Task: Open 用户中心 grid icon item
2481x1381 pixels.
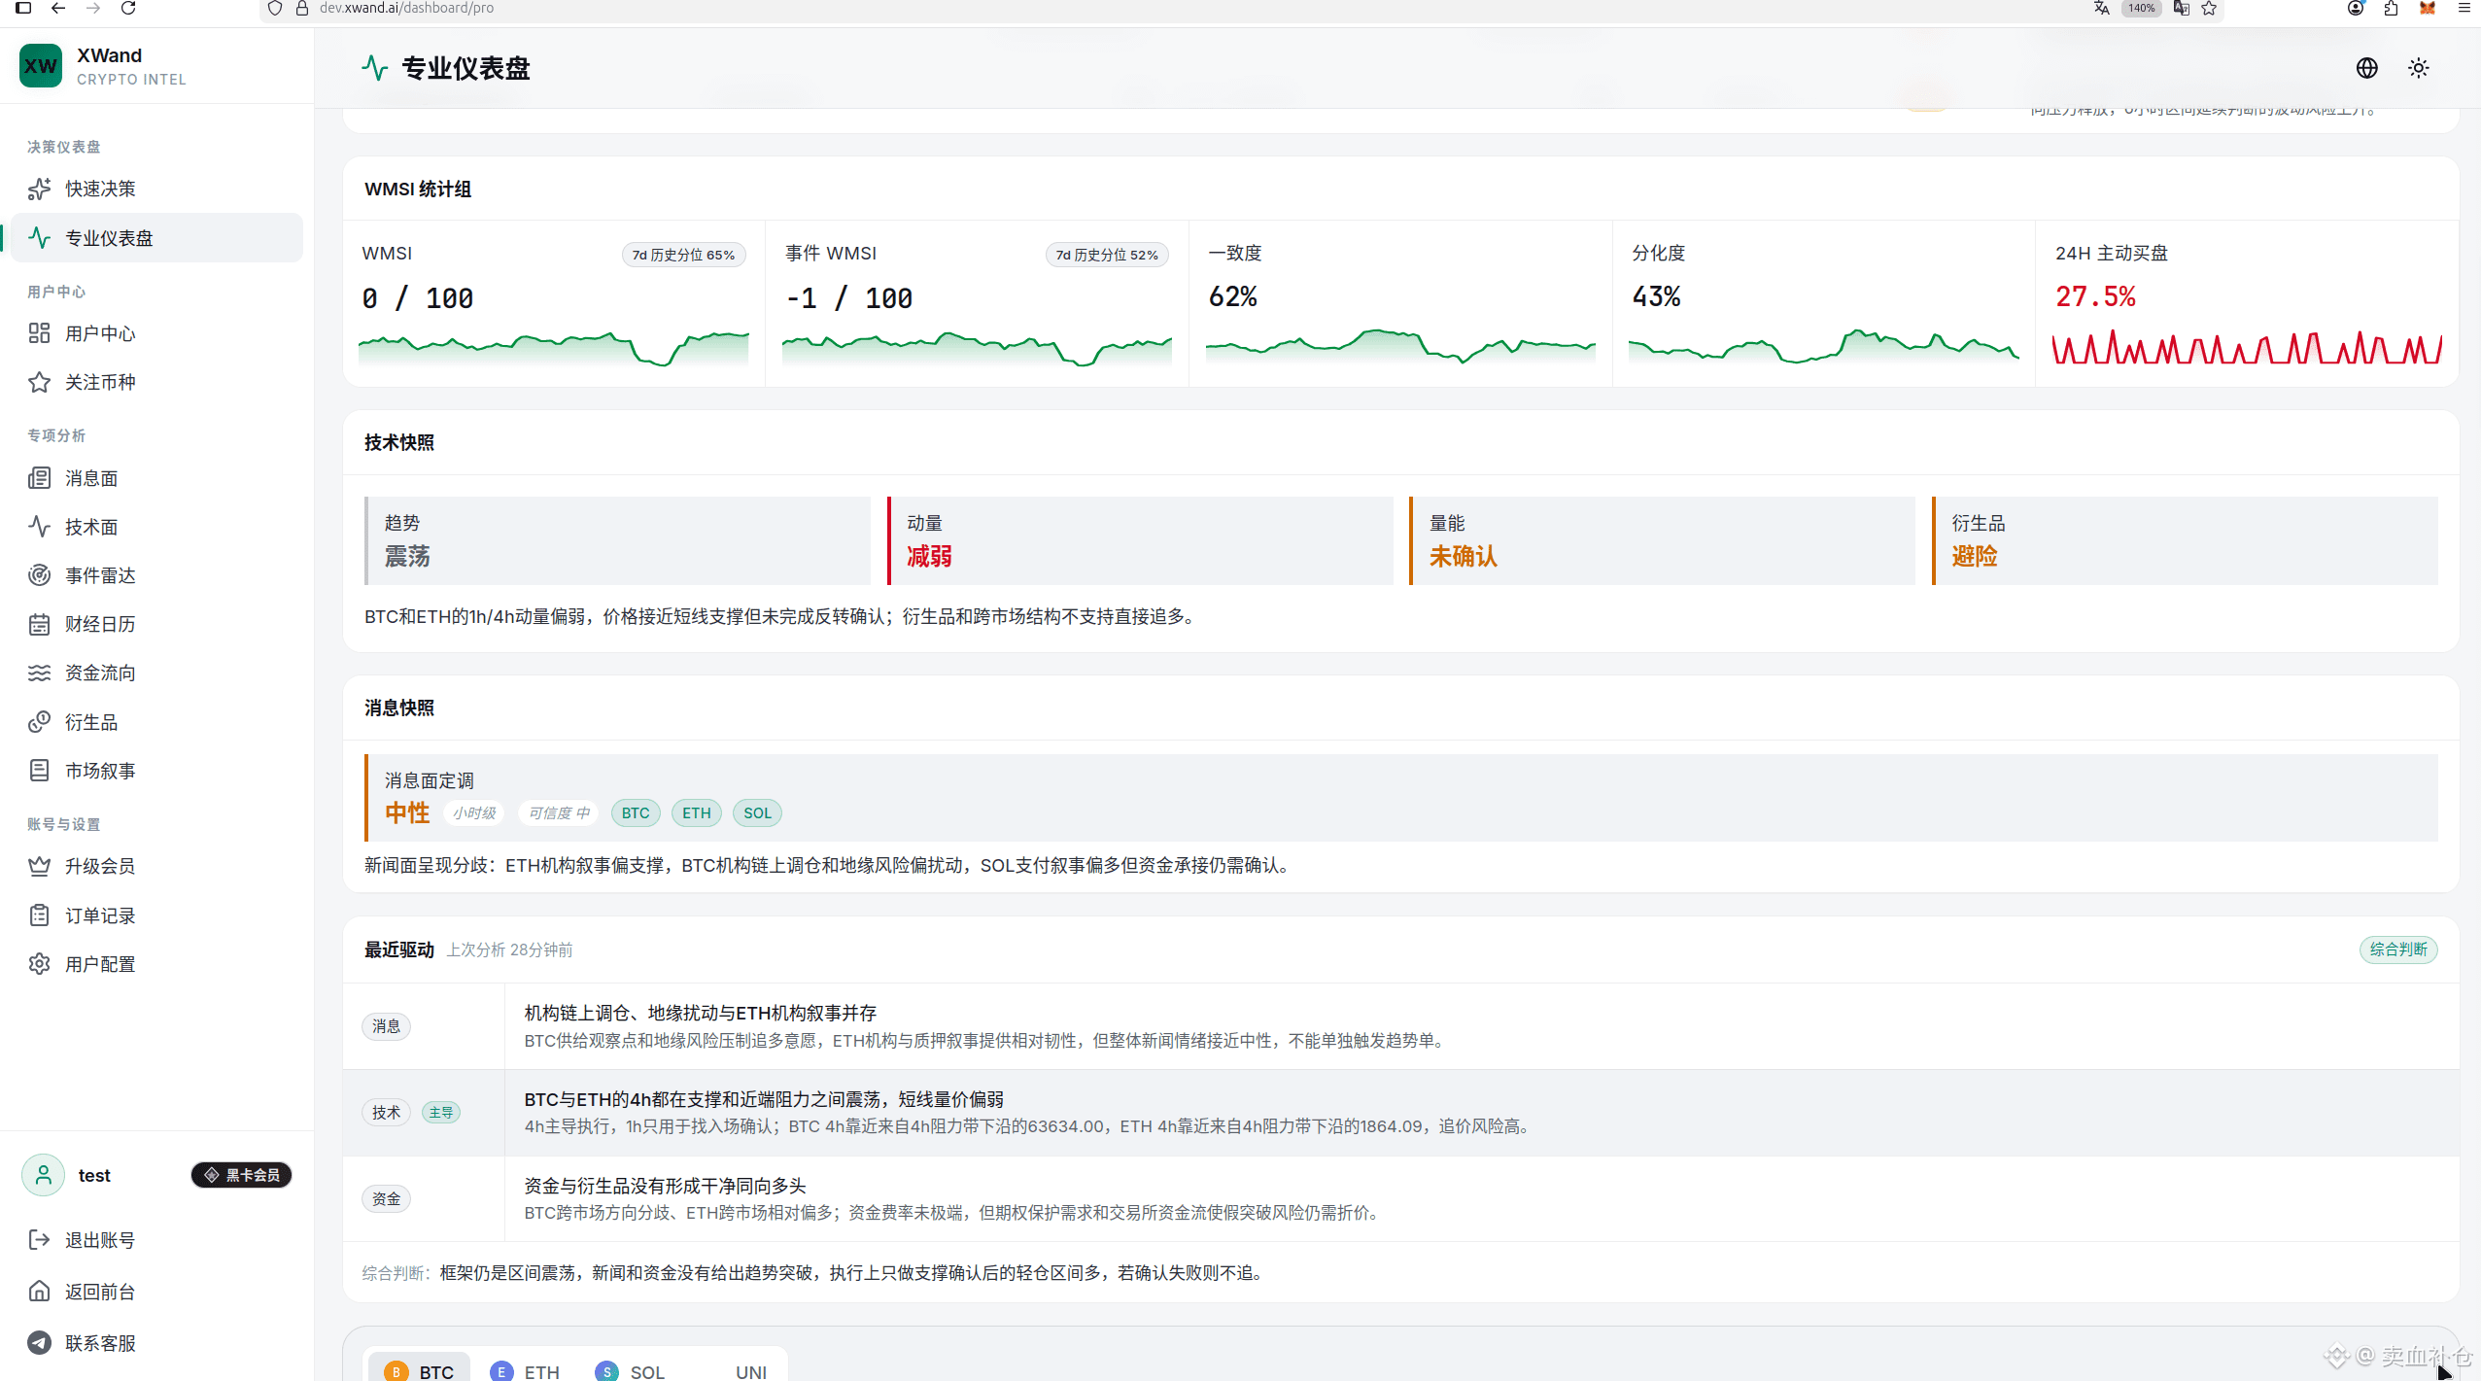Action: click(39, 333)
